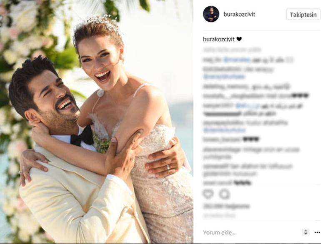Open the comment bubble icon beside the heart

click(224, 194)
